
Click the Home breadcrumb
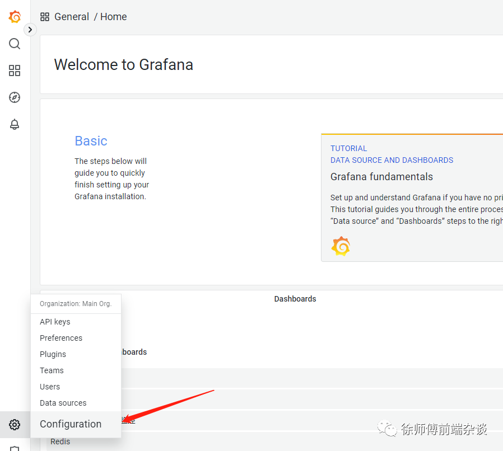[114, 17]
